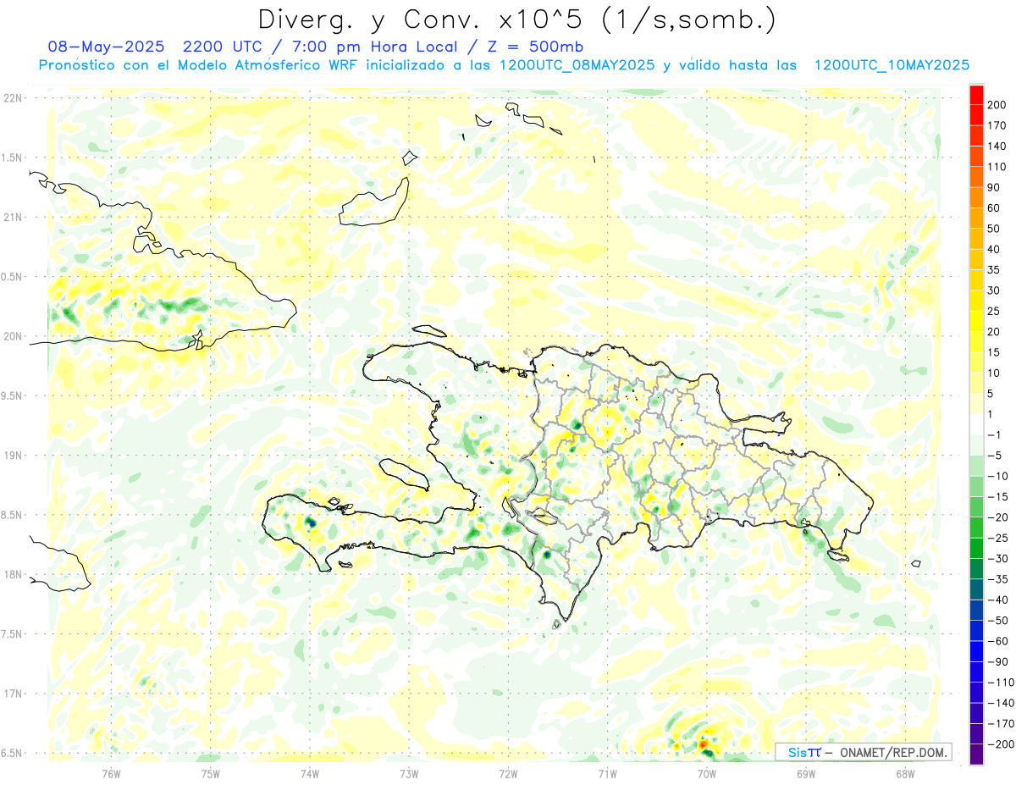Click the "6.5N" latitude label
1016x785 pixels.
[12, 753]
